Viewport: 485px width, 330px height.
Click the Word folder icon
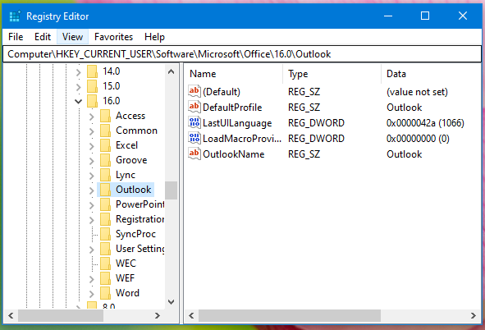(x=105, y=293)
